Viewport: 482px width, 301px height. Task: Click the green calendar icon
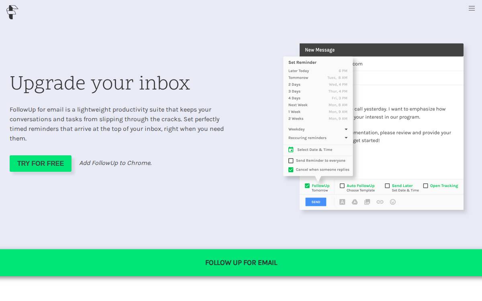(x=291, y=150)
